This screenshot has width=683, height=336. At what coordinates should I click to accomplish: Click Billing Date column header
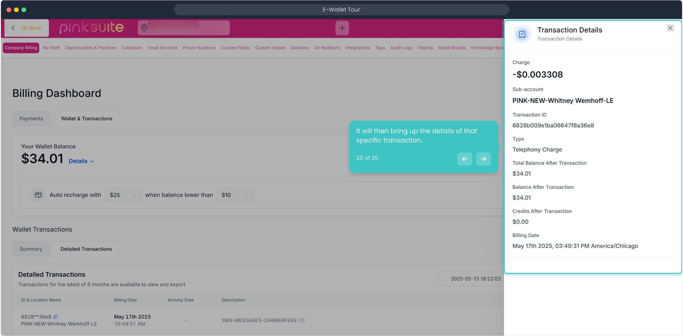coord(125,300)
